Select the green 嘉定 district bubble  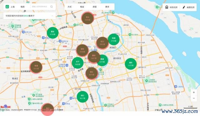point(53,33)
